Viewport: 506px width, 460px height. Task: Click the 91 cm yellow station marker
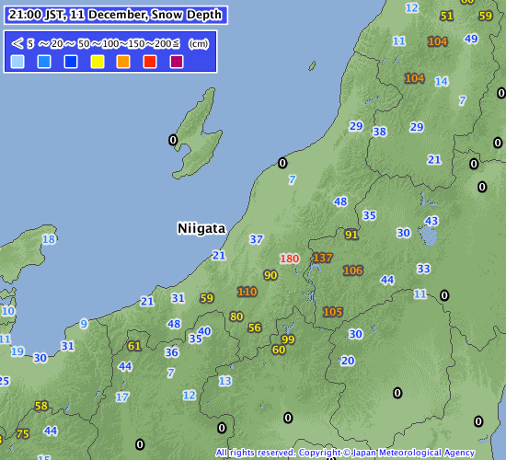351,235
